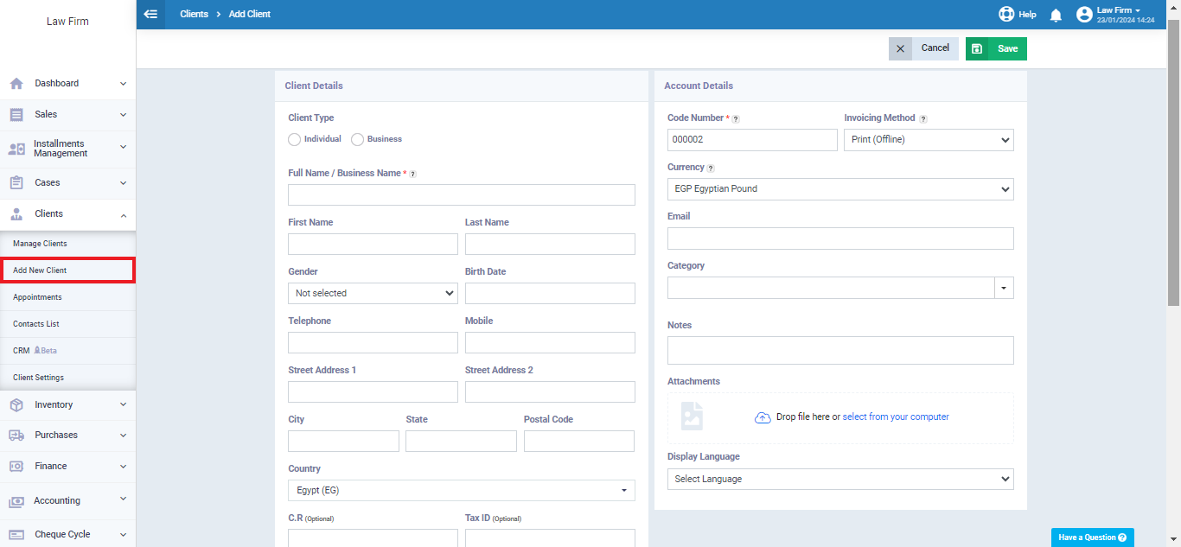Click the Code Number help question icon
This screenshot has width=1181, height=547.
point(736,118)
